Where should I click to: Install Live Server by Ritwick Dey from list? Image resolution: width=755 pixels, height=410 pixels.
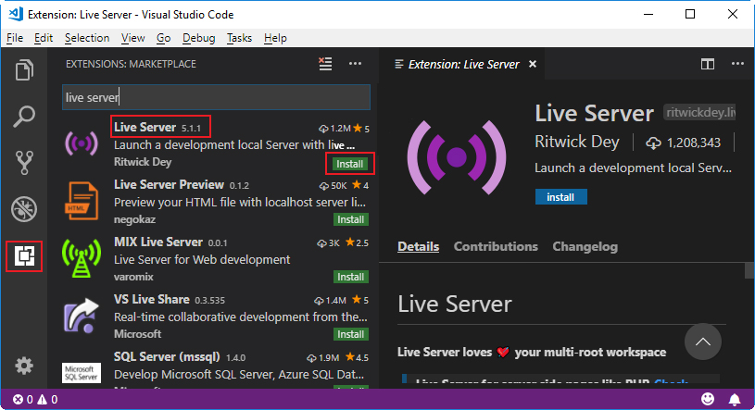[349, 164]
